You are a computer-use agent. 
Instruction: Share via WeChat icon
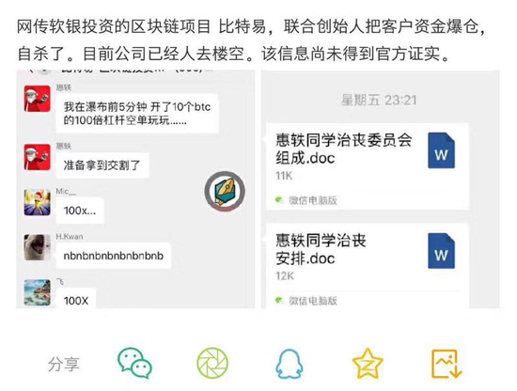click(x=134, y=363)
